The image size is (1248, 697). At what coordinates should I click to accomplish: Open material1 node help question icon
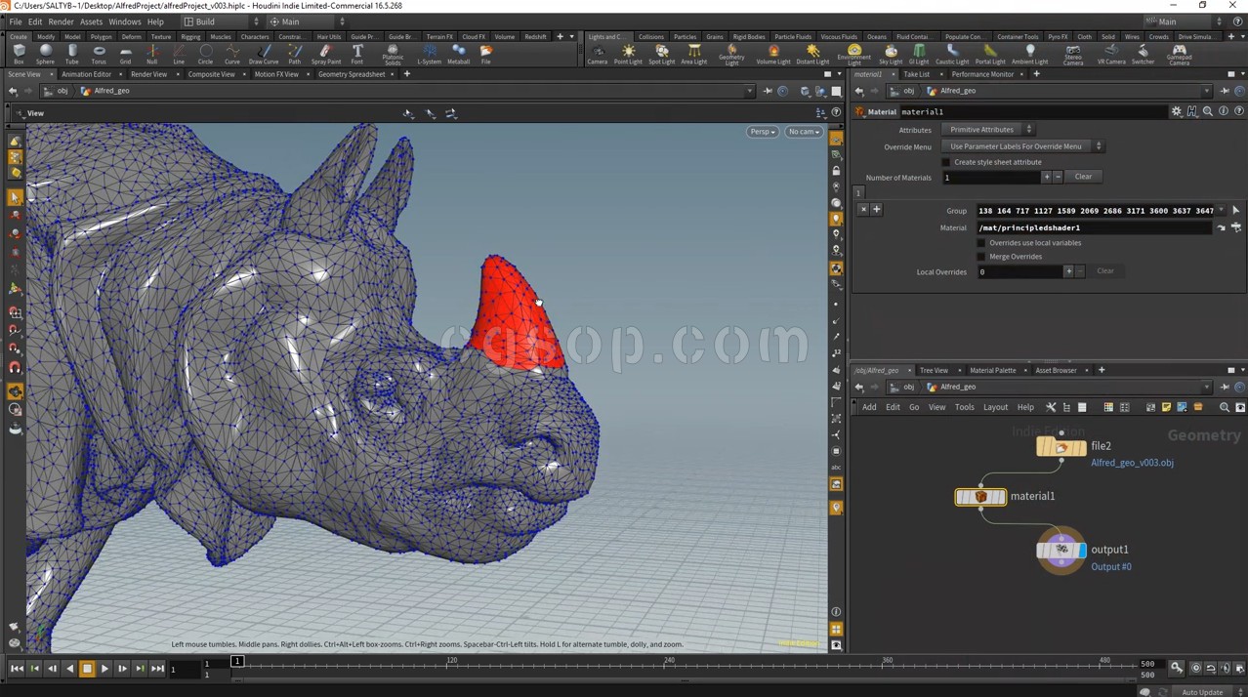[x=1238, y=111]
